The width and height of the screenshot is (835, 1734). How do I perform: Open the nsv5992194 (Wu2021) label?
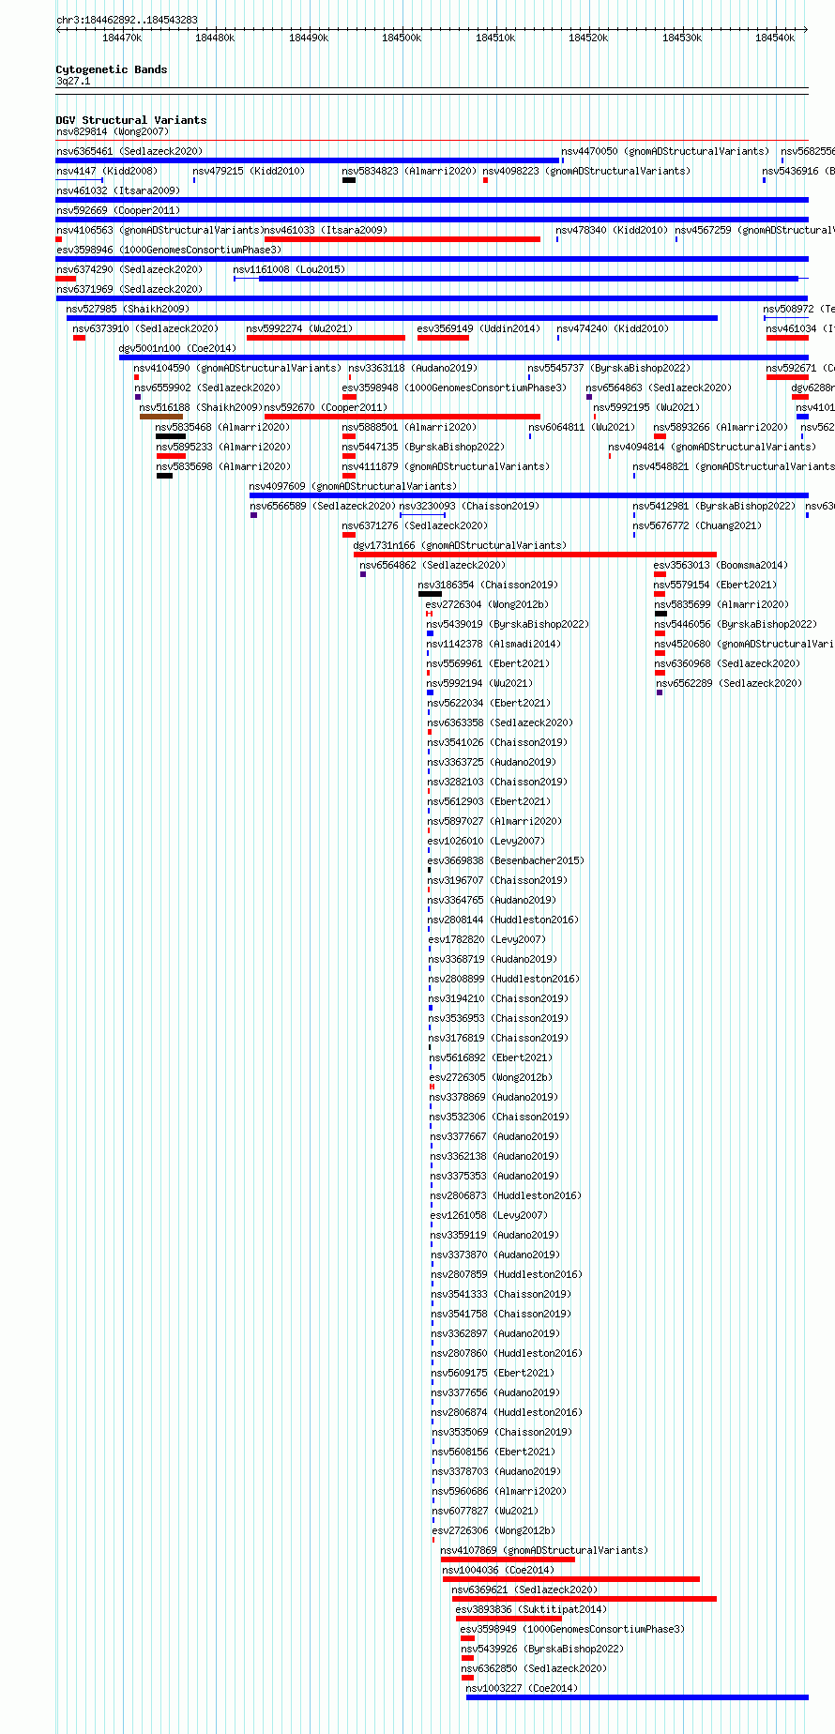click(x=480, y=683)
